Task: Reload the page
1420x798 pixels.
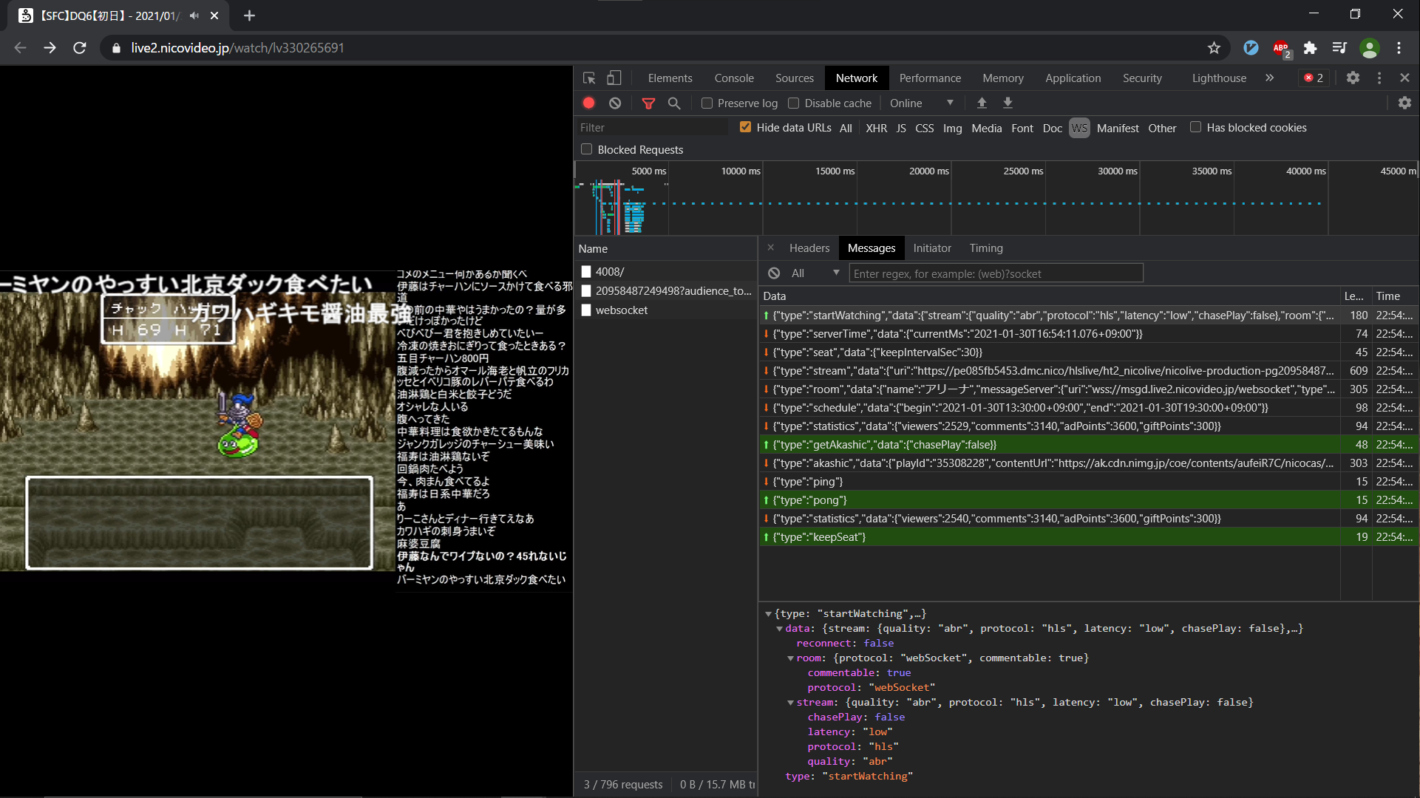Action: pyautogui.click(x=80, y=48)
